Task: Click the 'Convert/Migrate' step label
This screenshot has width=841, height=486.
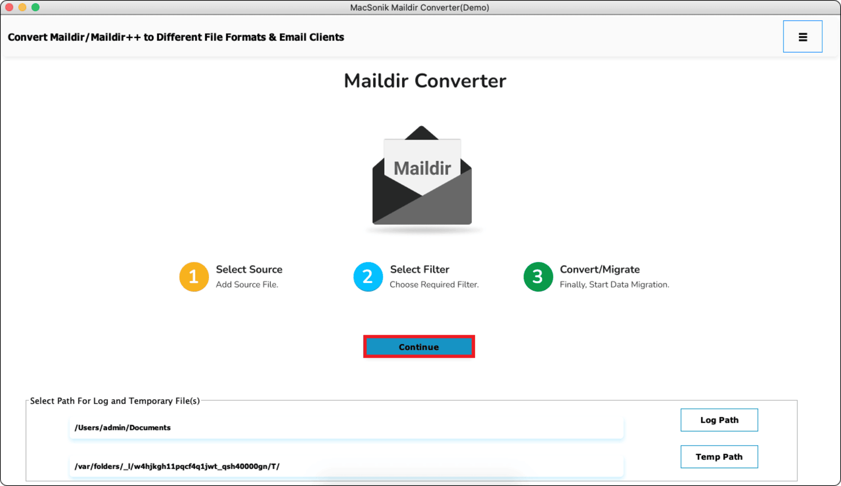Action: (x=599, y=269)
